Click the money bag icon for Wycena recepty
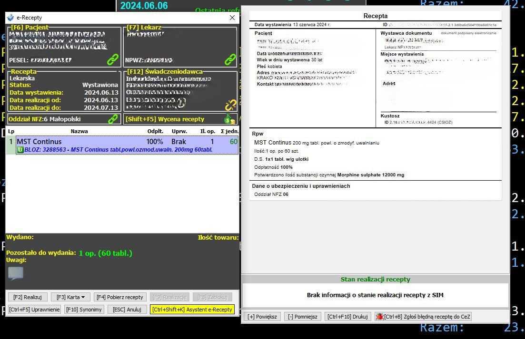Image resolution: width=525 pixels, height=339 pixels. tap(229, 119)
